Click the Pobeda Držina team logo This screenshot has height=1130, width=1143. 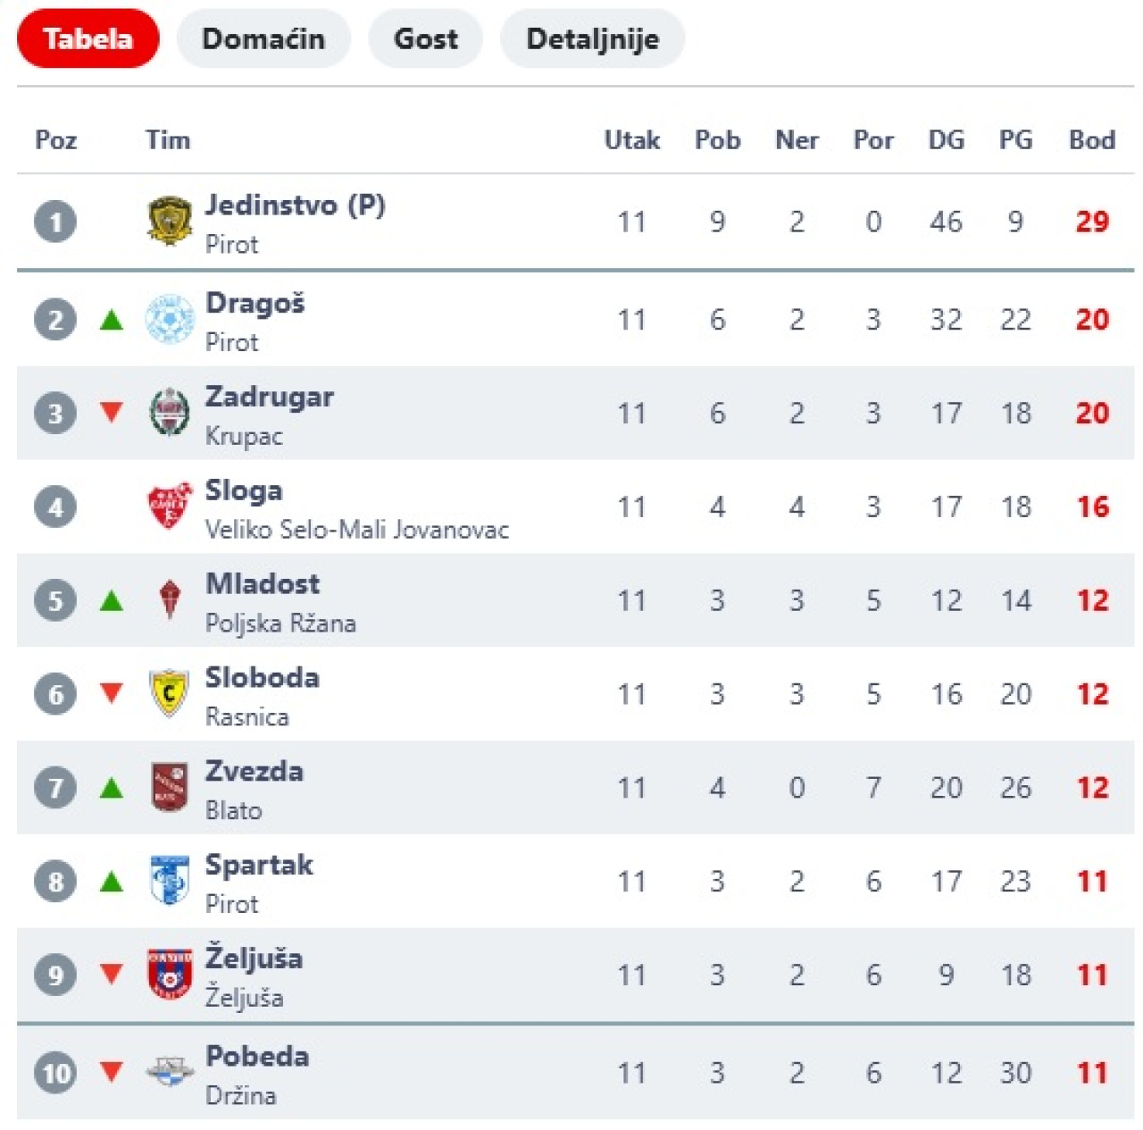point(169,1071)
